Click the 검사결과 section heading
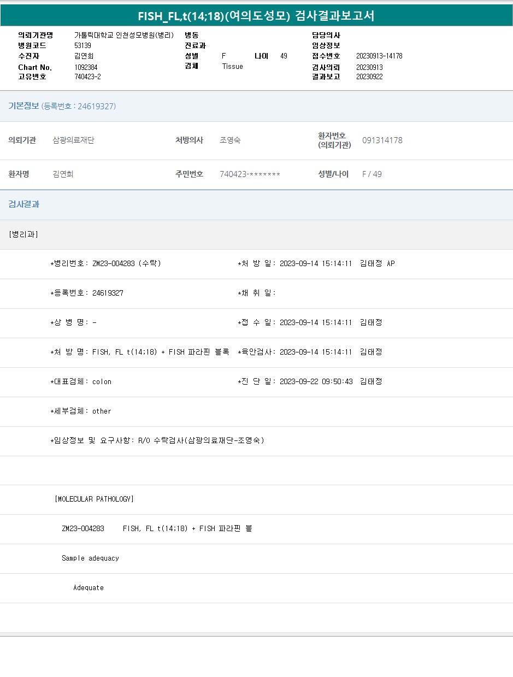Viewport: 513px width, 677px height. [23, 204]
